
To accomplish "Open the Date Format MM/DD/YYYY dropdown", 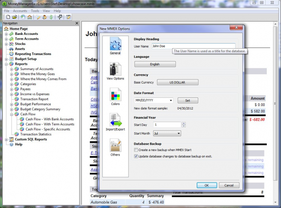I will pyautogui.click(x=154, y=100).
